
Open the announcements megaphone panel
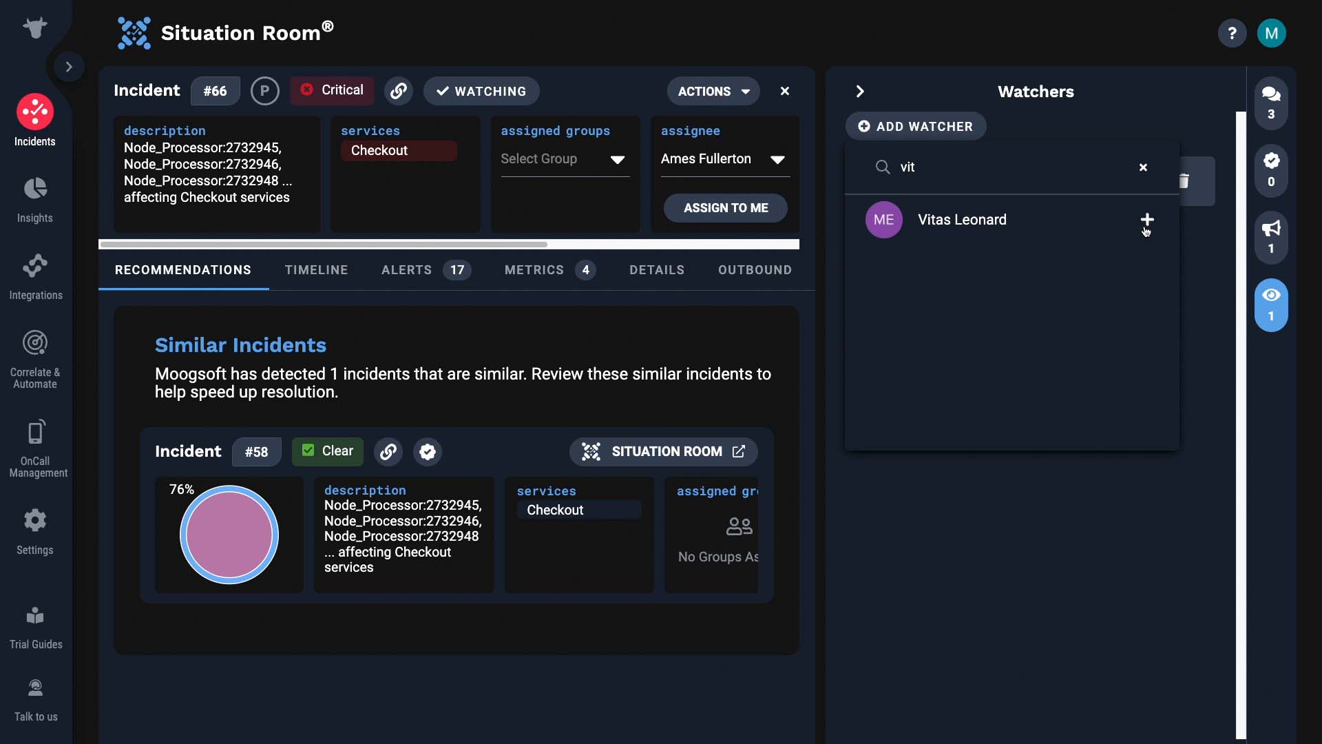click(1271, 238)
